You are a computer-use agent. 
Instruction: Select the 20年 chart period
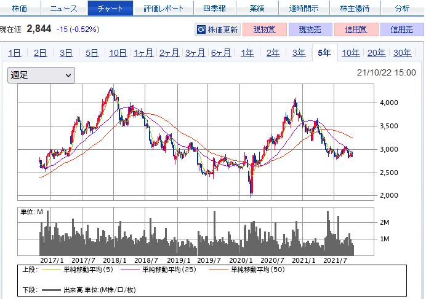(377, 53)
